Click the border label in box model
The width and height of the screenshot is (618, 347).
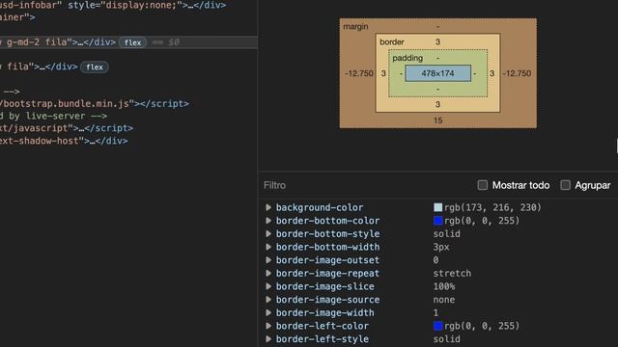392,41
